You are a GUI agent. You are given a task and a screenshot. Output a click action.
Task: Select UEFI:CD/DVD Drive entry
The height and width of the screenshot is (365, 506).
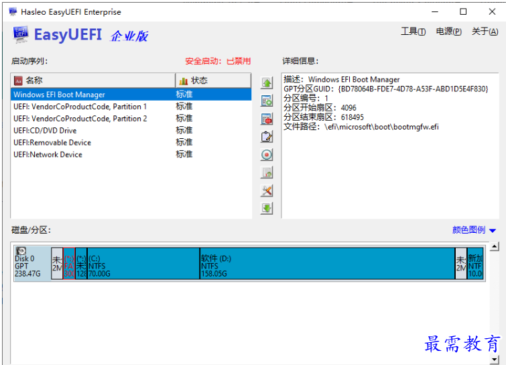pos(131,130)
